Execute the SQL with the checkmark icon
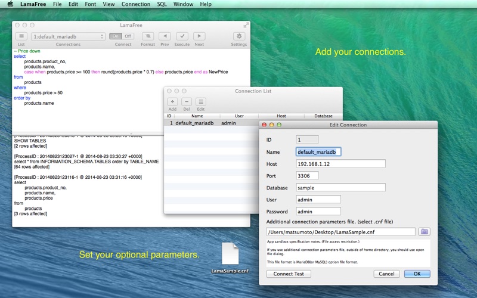This screenshot has height=298, width=477. point(182,36)
